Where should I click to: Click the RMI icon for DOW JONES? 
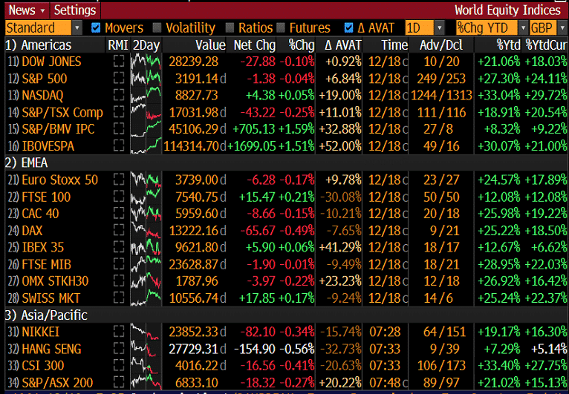118,62
